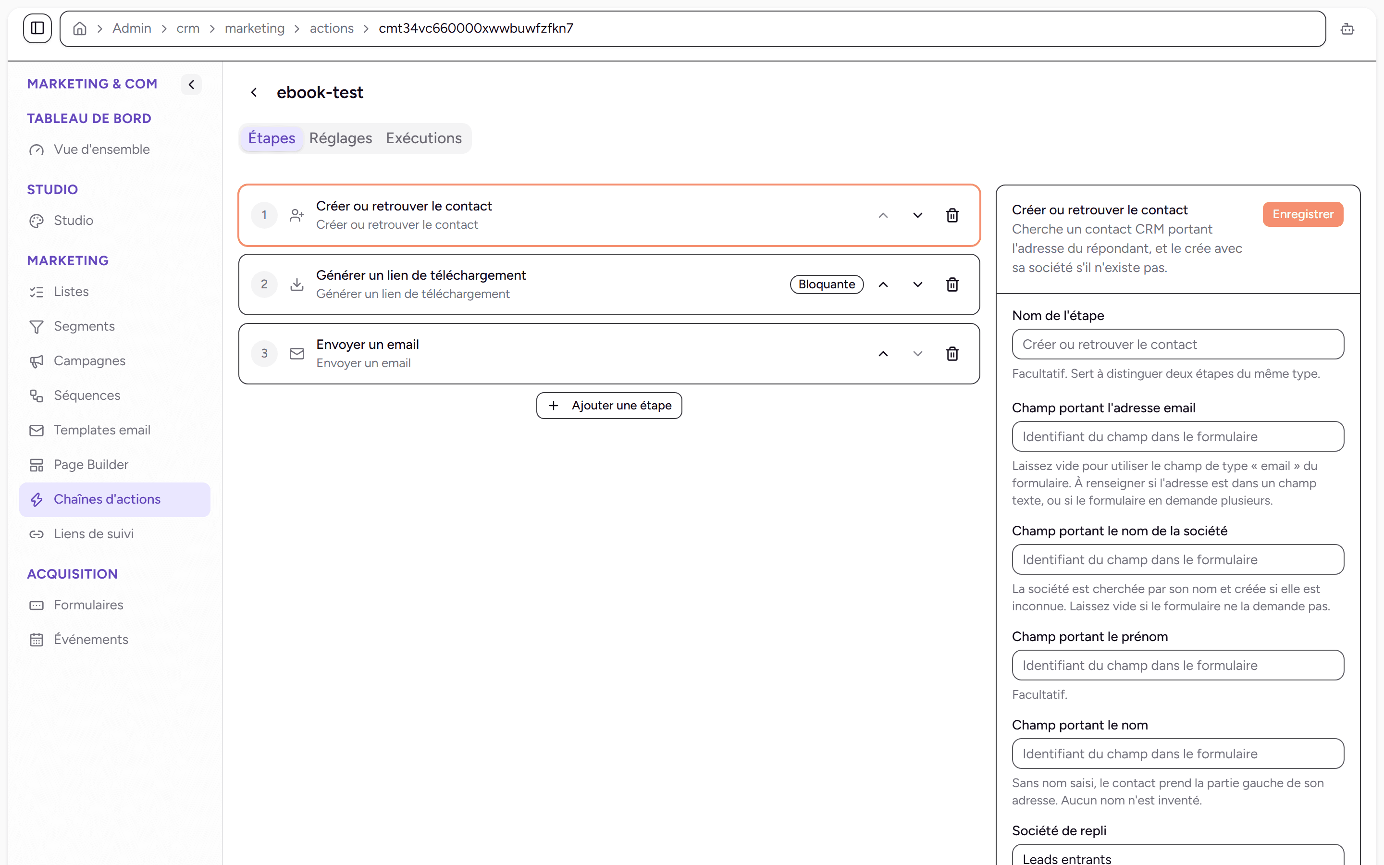Move Générer un lien de téléchargement down
The image size is (1384, 865).
pyautogui.click(x=918, y=284)
